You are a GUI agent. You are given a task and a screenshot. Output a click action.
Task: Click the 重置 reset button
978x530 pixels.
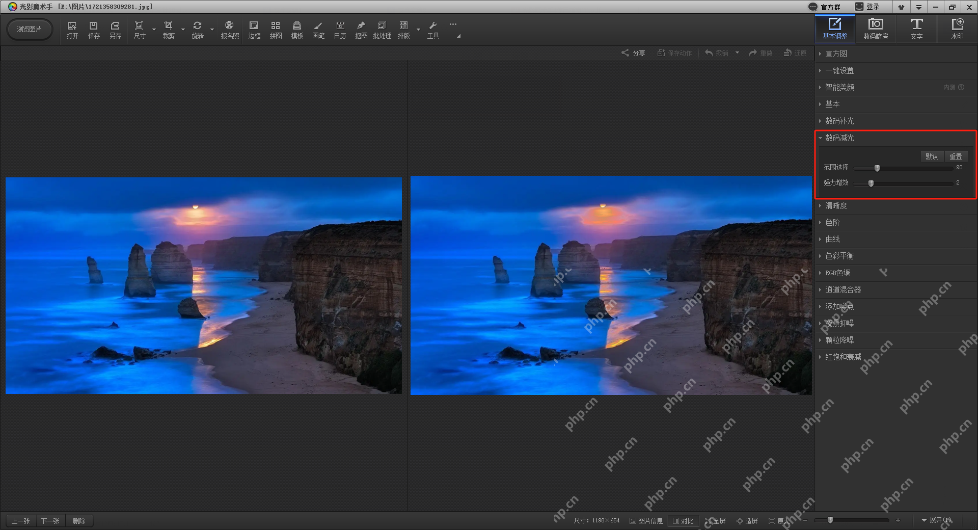[956, 156]
